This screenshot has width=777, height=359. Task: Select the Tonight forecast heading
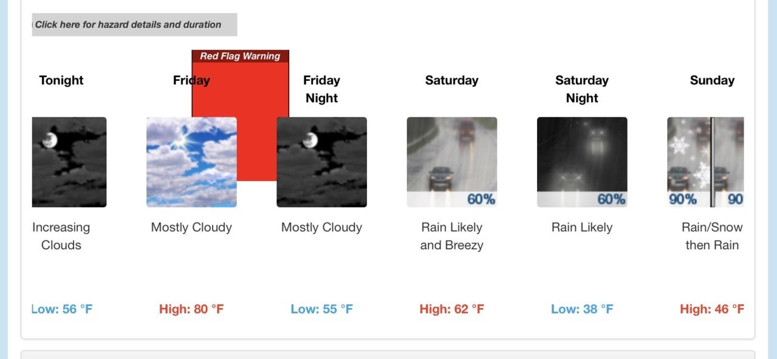[x=61, y=80]
